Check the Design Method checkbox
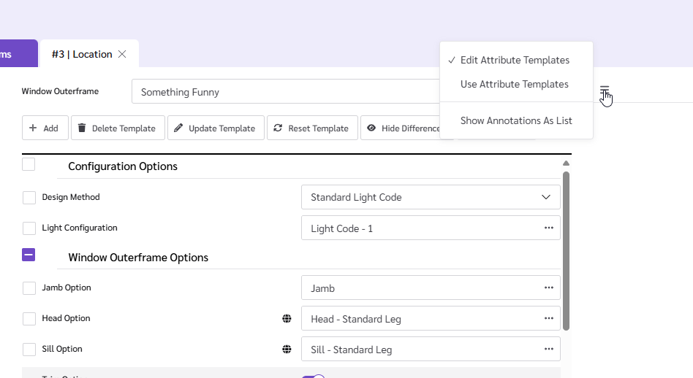 tap(29, 198)
